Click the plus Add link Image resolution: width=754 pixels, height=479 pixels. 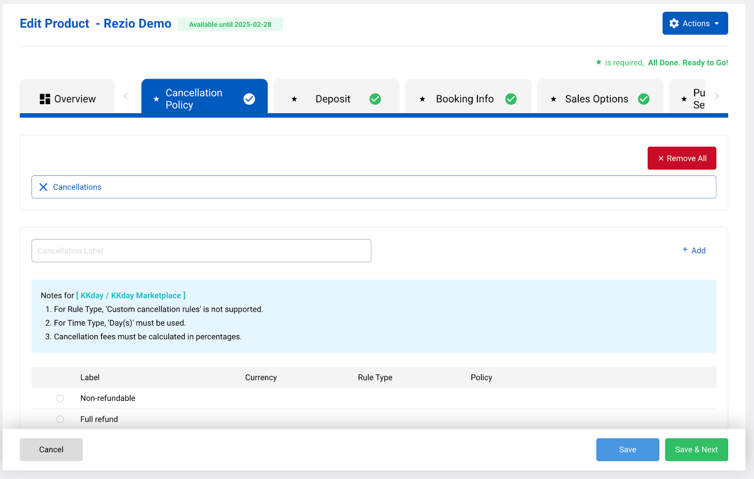tap(694, 250)
